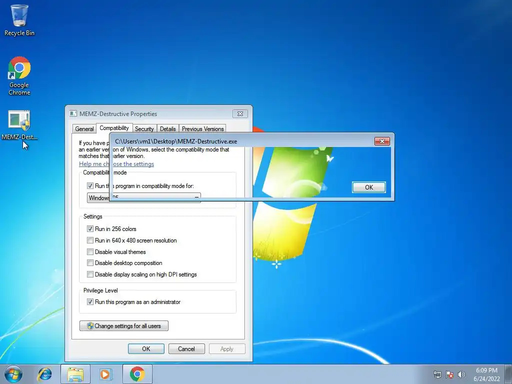This screenshot has width=512, height=384.
Task: Close the MEMZ-Destructive.exe message box
Action: (382, 141)
